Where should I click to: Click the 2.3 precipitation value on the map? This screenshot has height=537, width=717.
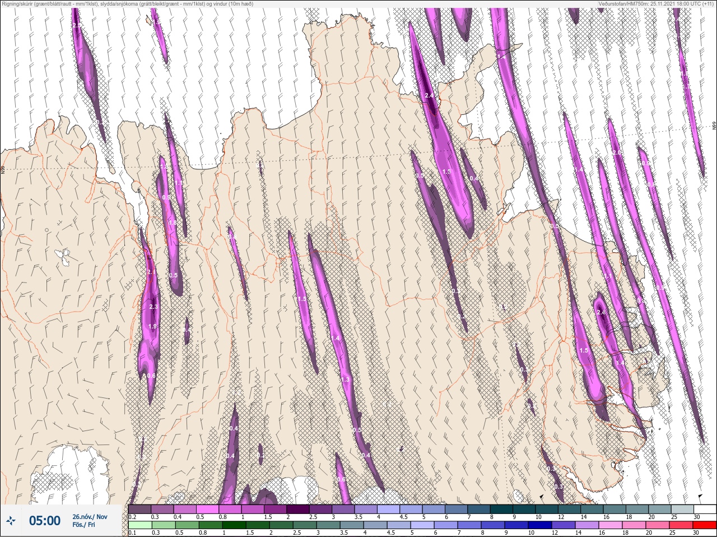tap(153, 307)
